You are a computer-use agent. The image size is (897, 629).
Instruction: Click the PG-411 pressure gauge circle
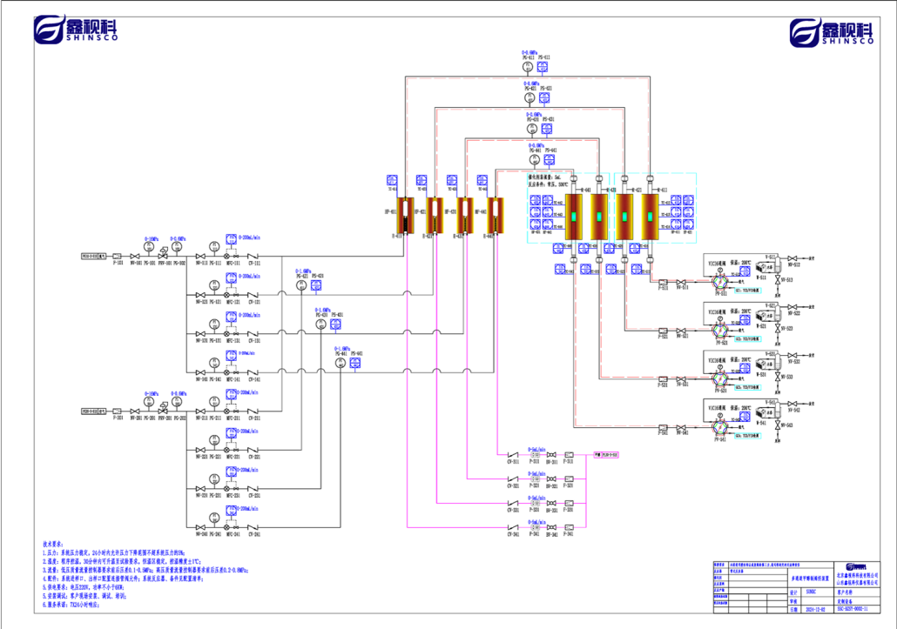(527, 67)
